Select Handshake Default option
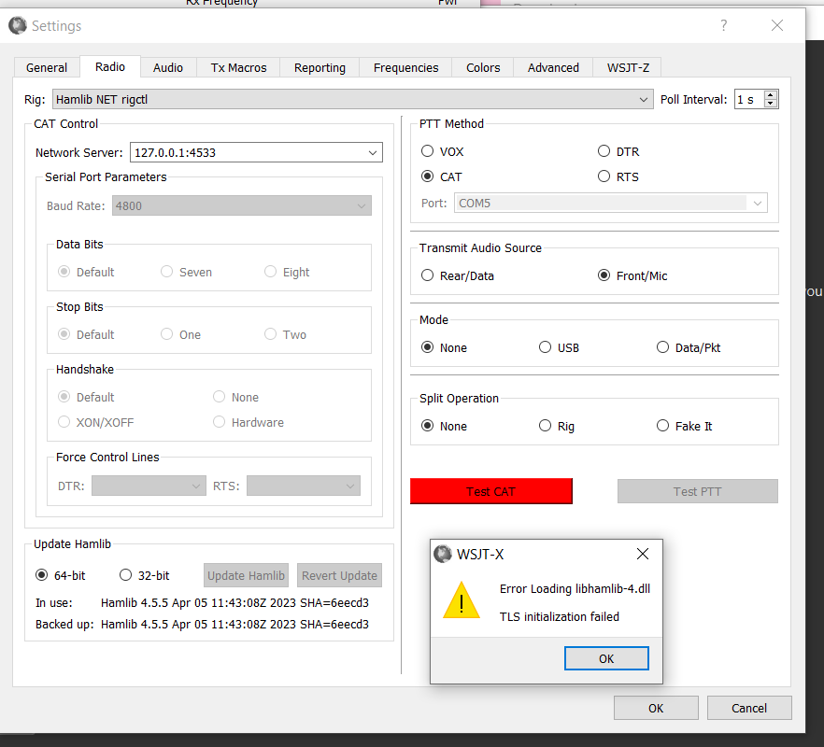Image resolution: width=824 pixels, height=747 pixels. 86,397
